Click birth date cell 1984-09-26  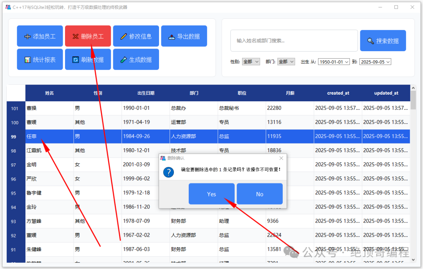coord(146,136)
